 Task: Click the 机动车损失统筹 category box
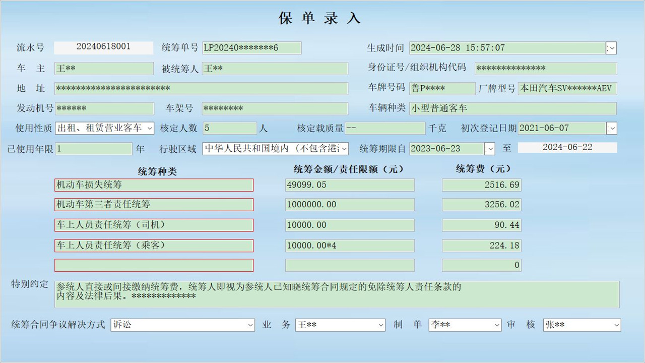(x=154, y=185)
